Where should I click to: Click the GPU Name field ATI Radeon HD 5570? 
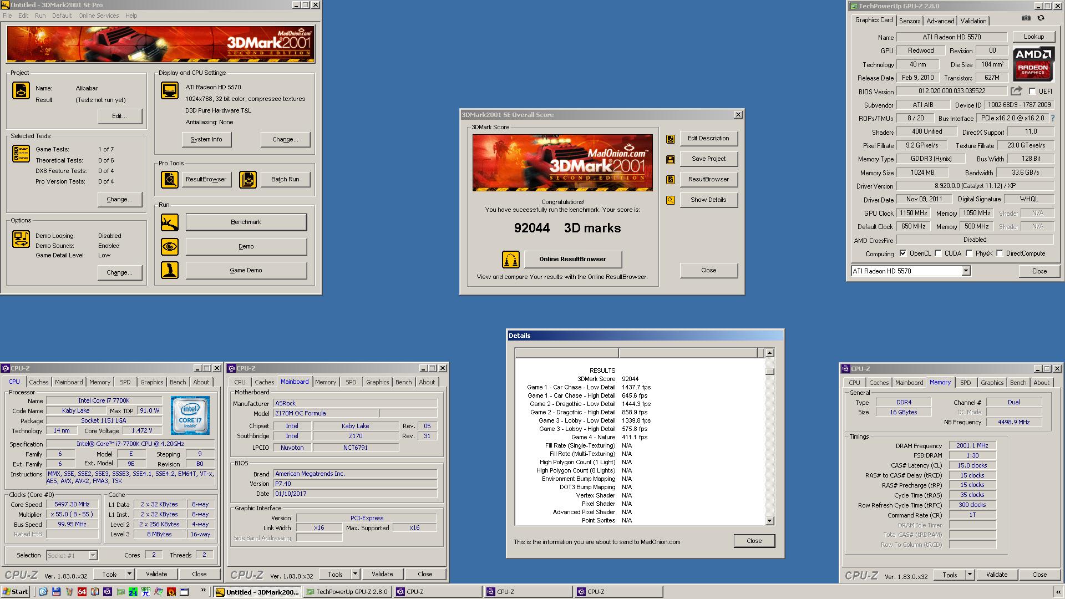pyautogui.click(x=952, y=37)
